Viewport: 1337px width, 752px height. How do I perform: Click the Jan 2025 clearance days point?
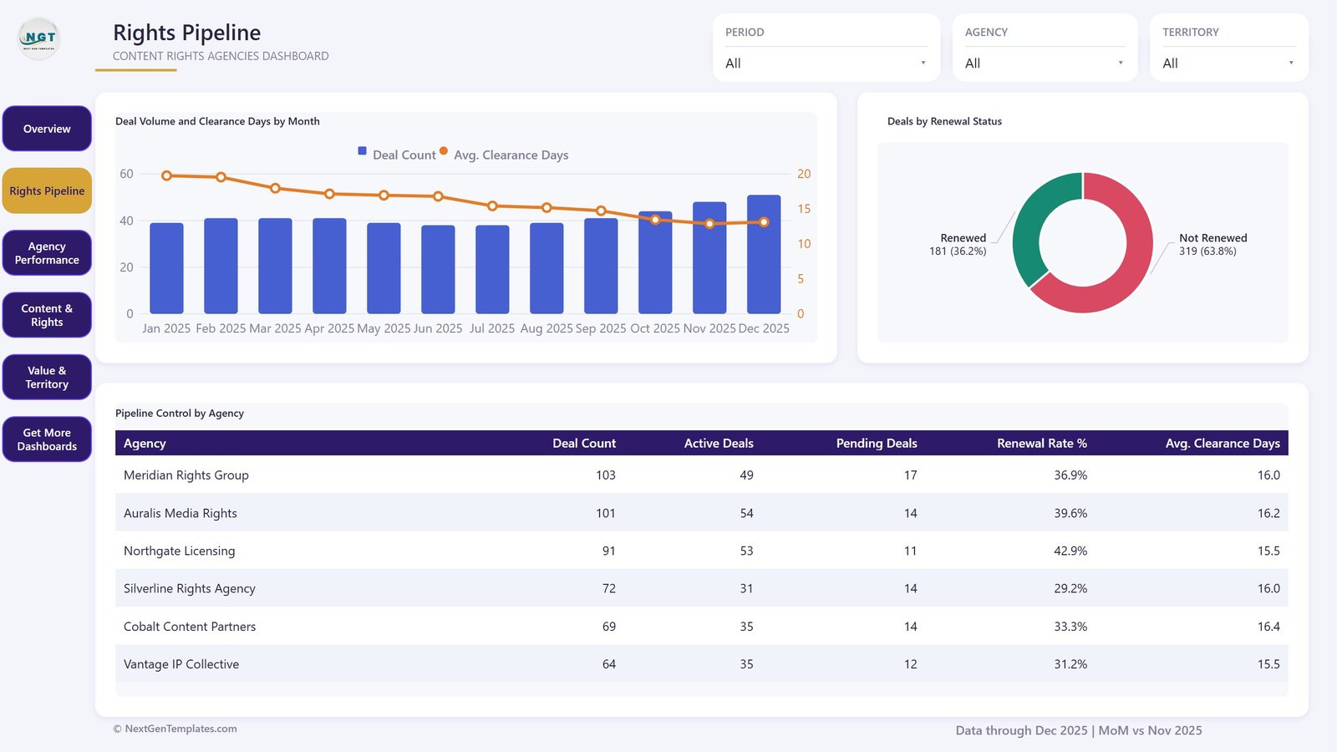167,175
